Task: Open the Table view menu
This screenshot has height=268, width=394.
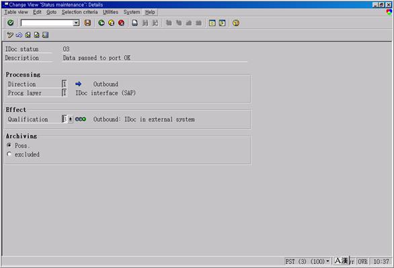Action: click(x=16, y=12)
